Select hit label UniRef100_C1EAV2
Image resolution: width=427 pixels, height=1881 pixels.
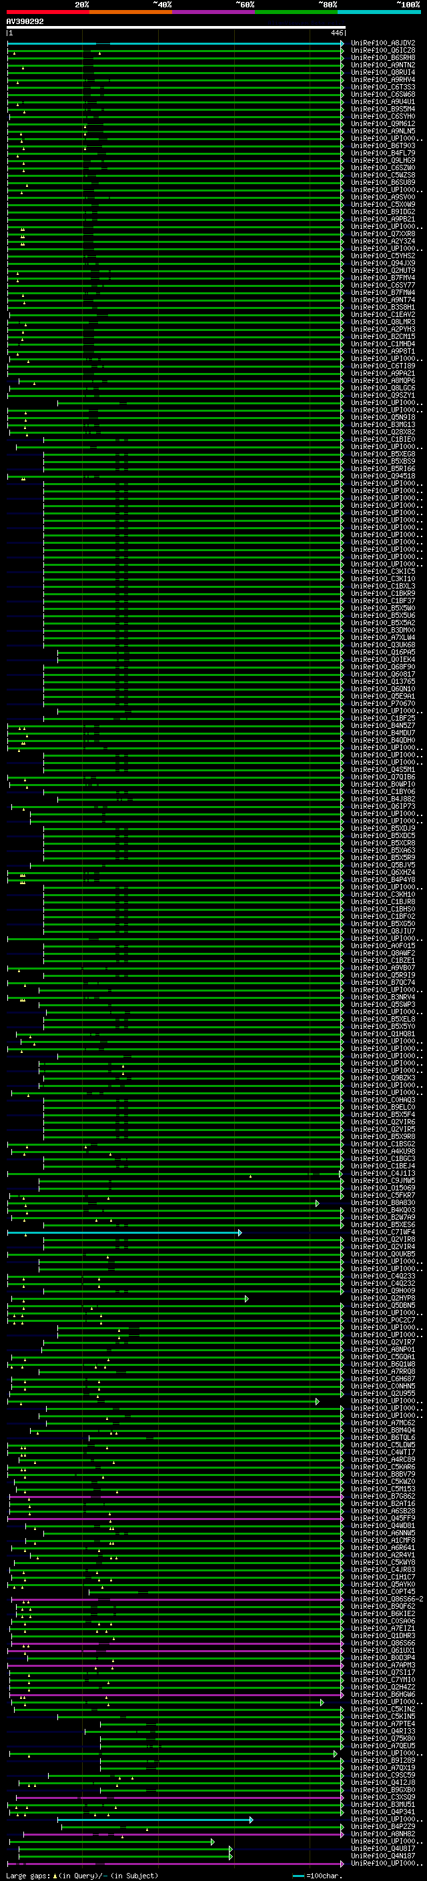382,315
